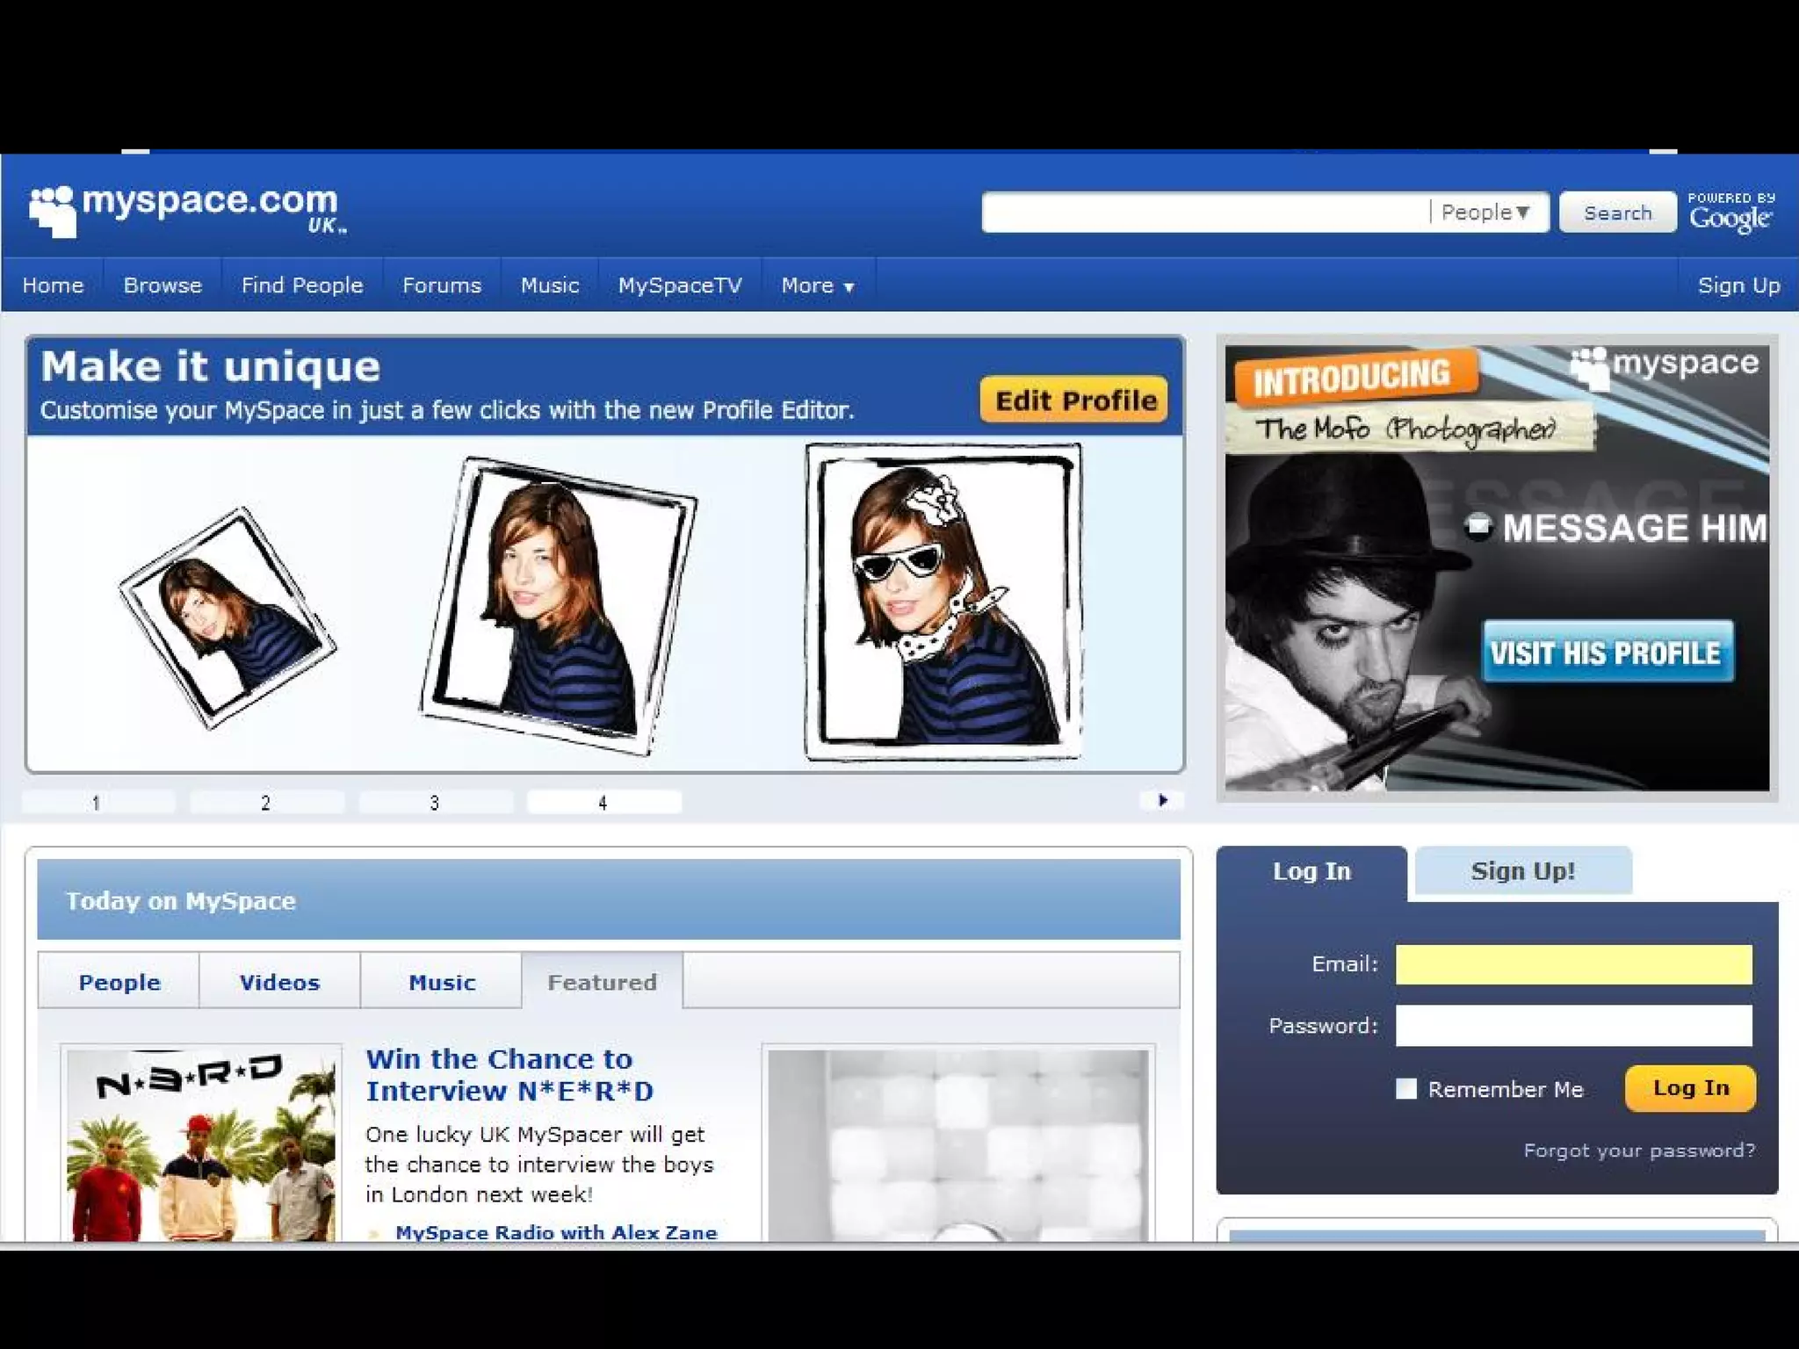The image size is (1799, 1349).
Task: Click the middle framed photo in the banner
Action: pos(559,606)
